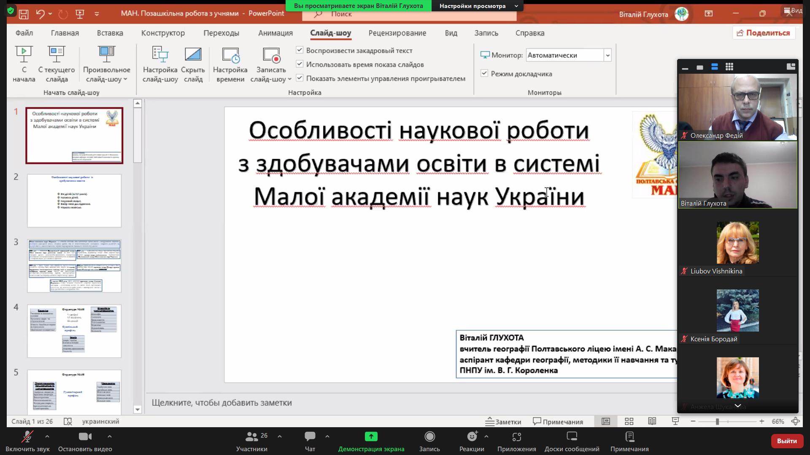Expand the Undo history dropdown arrow
This screenshot has width=810, height=455.
(50, 14)
